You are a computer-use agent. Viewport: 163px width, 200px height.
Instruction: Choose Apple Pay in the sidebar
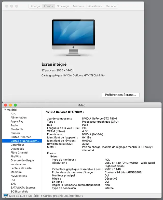pyautogui.click(x=17, y=121)
